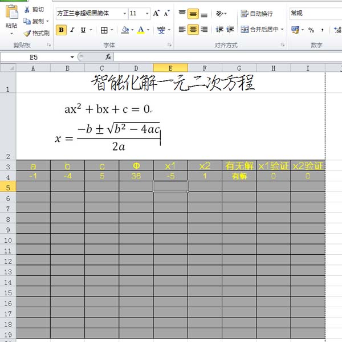Open Merge and Center dropdown arrow
The width and height of the screenshot is (342, 342).
(282, 29)
